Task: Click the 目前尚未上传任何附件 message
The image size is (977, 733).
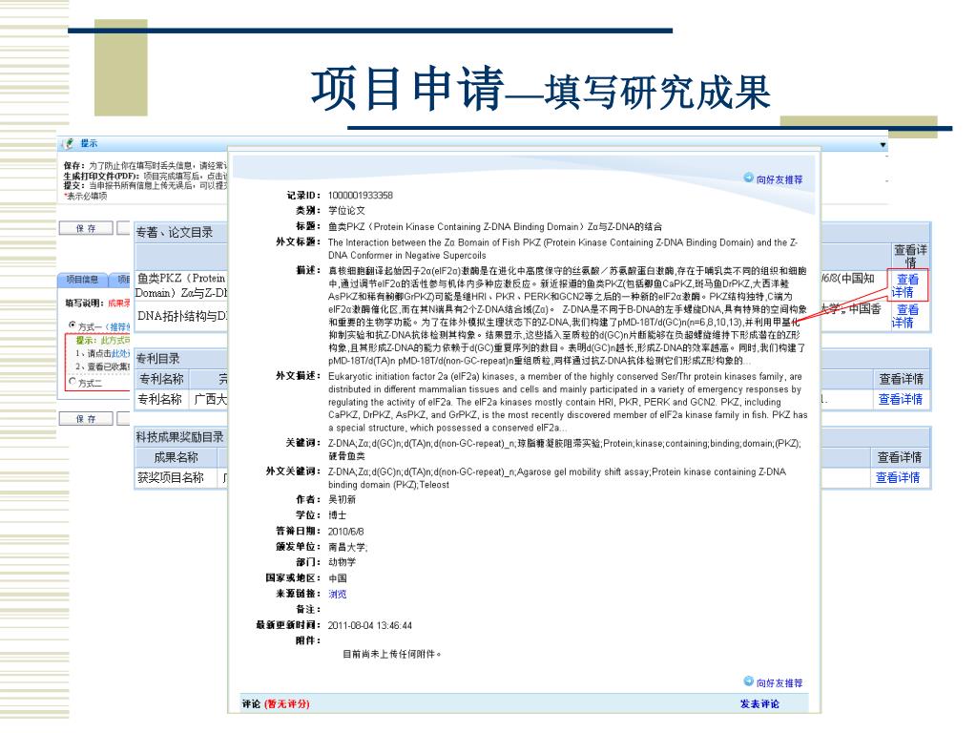Action: (392, 654)
